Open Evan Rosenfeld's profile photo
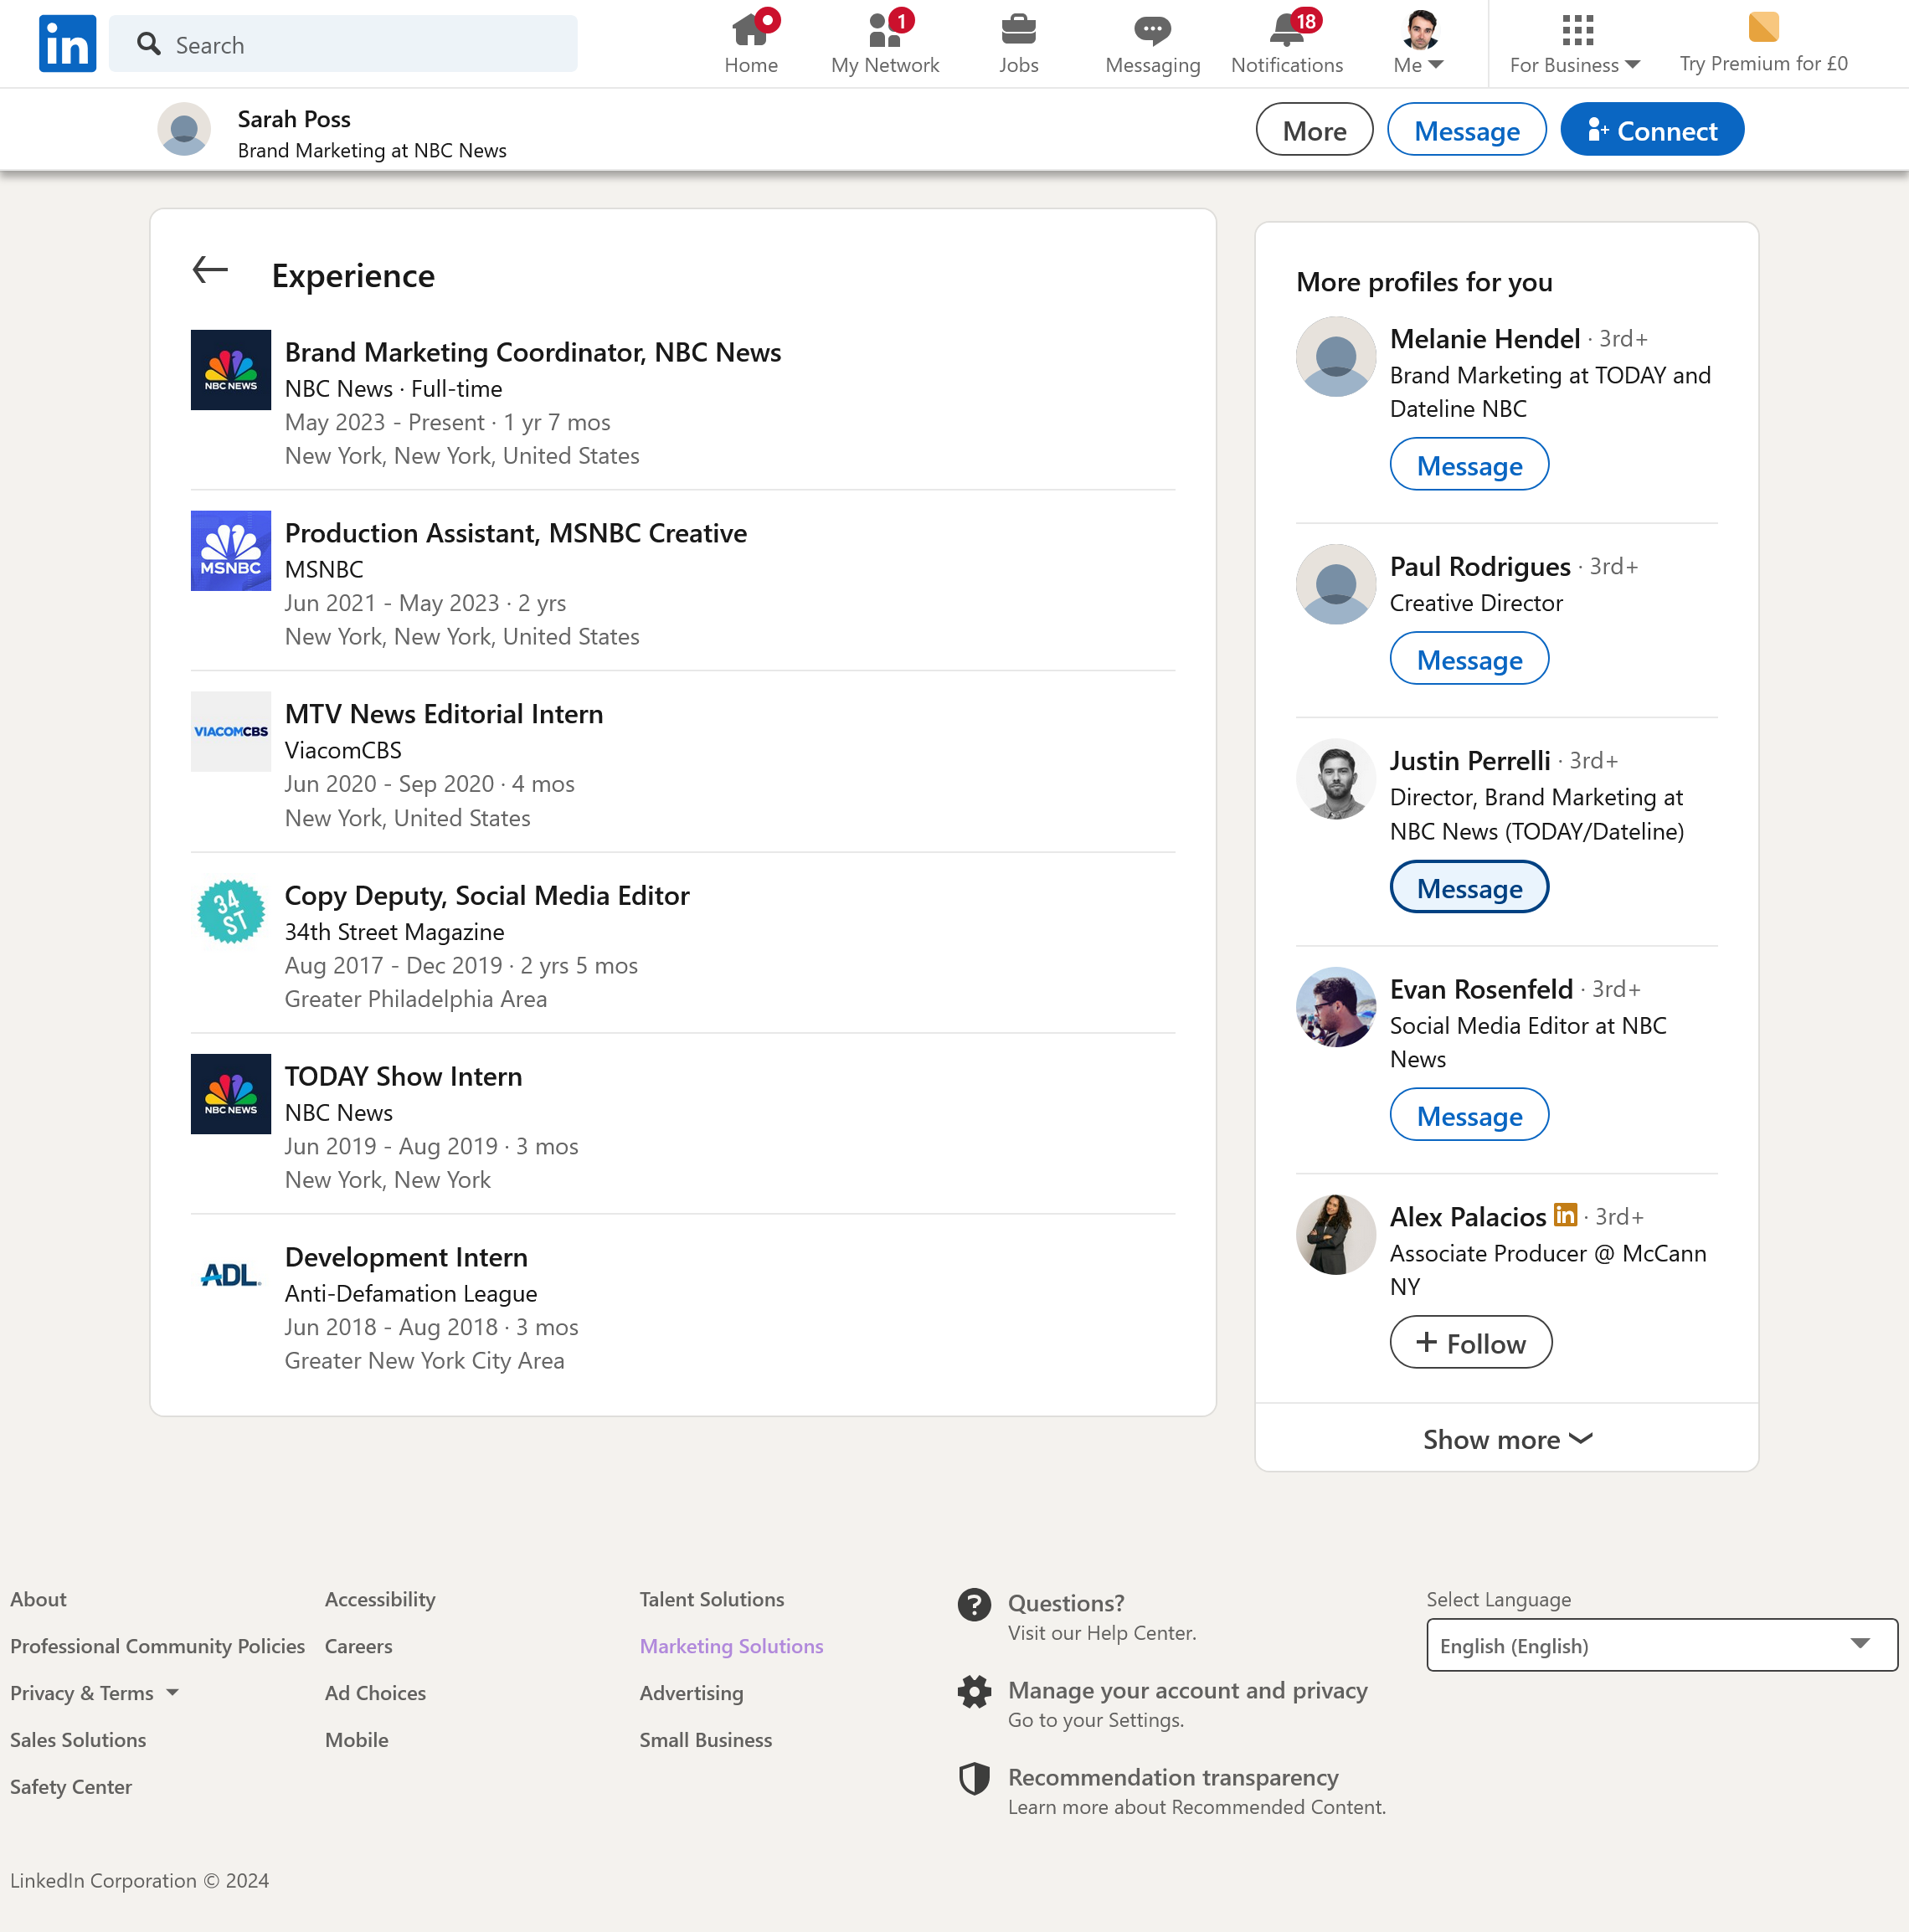Viewport: 1909px width, 1932px height. click(x=1336, y=1006)
